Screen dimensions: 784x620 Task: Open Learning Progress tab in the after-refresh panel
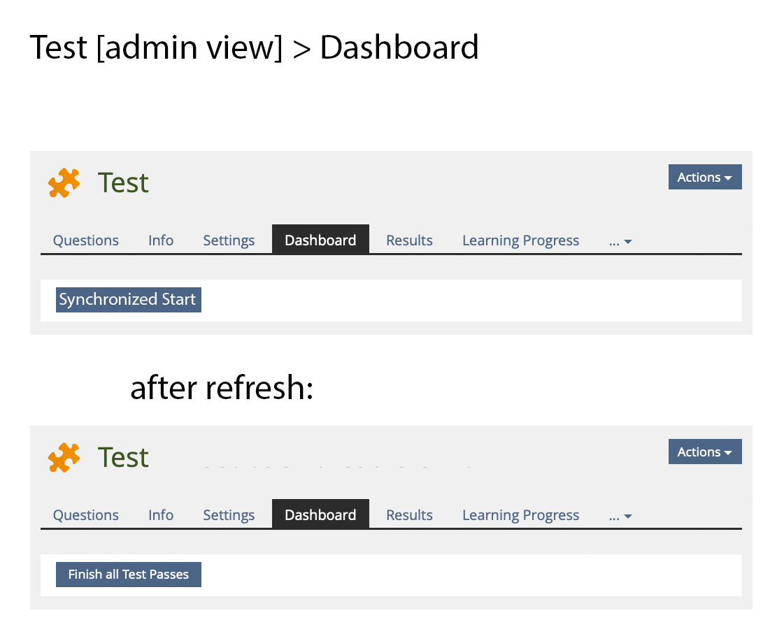click(520, 515)
